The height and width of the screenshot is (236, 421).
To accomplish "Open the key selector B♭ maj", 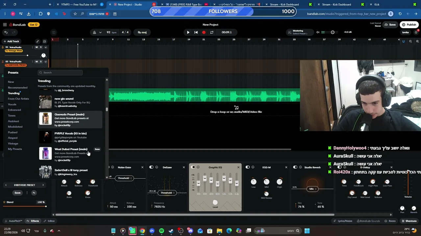I will tap(142, 32).
